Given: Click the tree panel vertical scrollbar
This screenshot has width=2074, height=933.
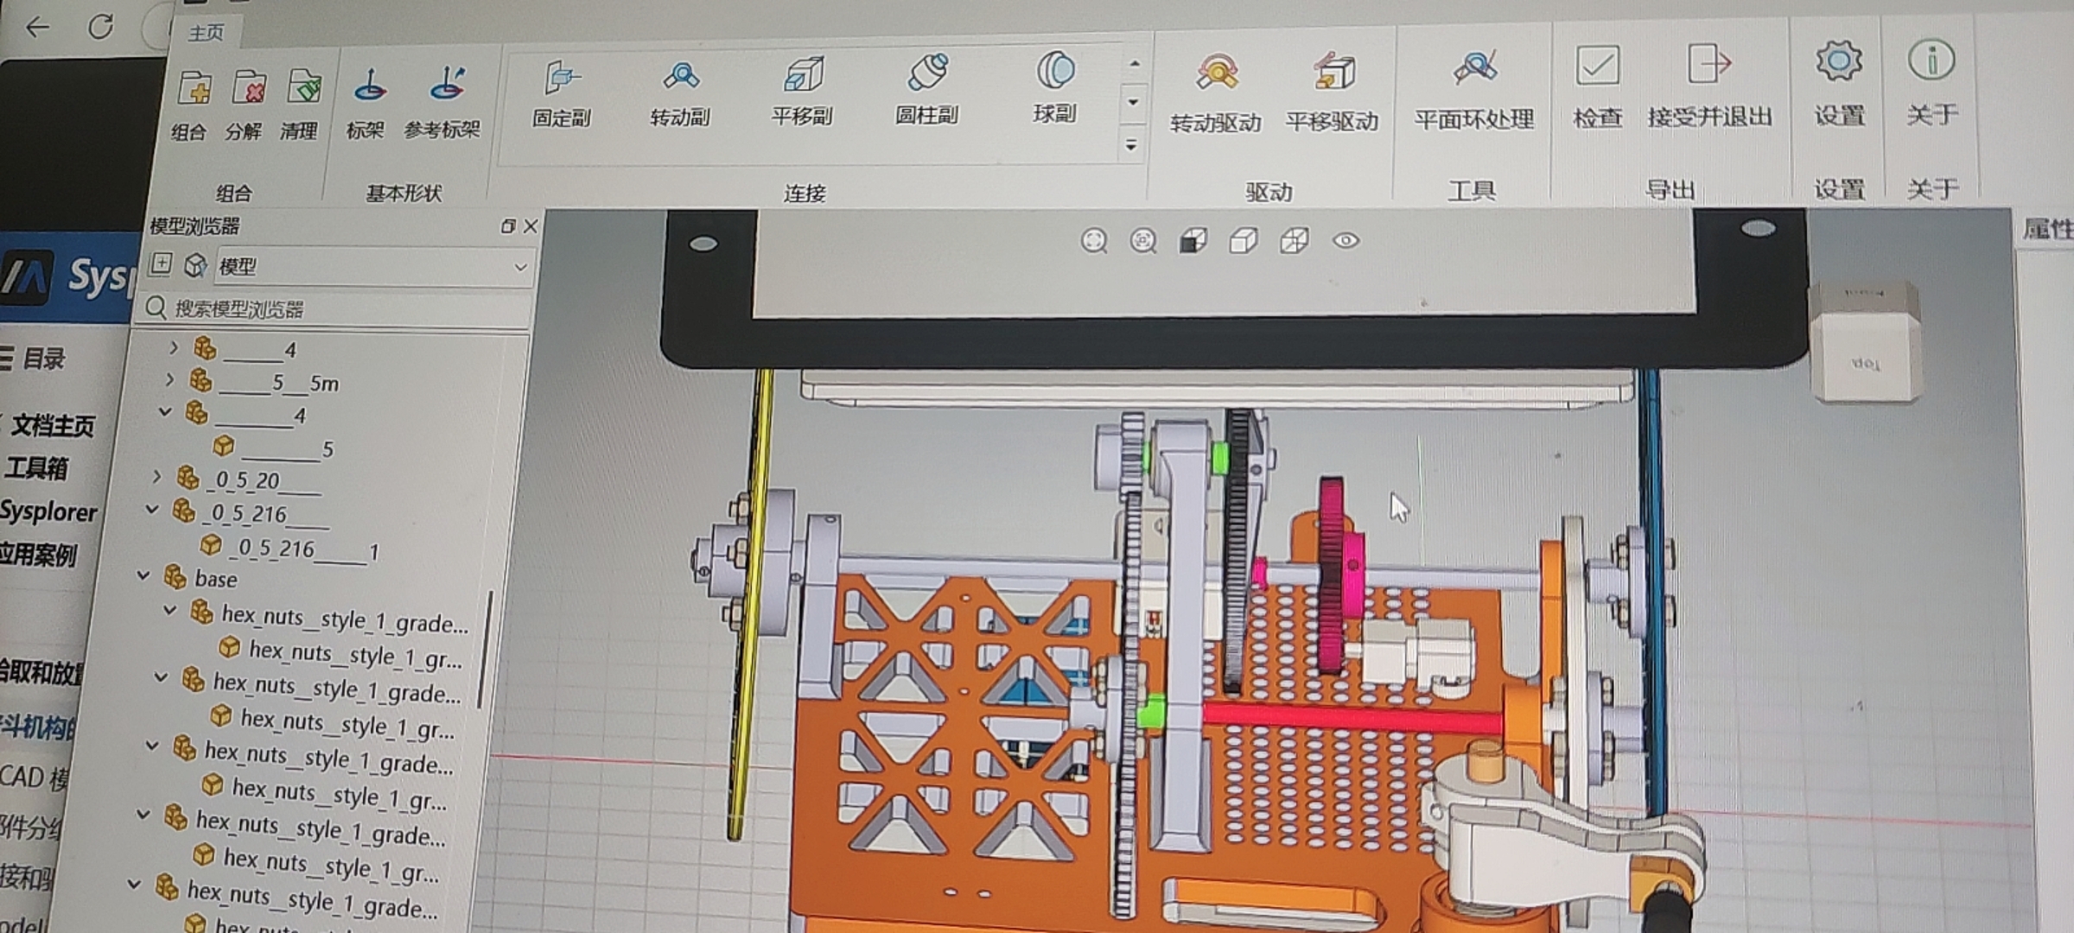Looking at the screenshot, I should click(x=485, y=650).
